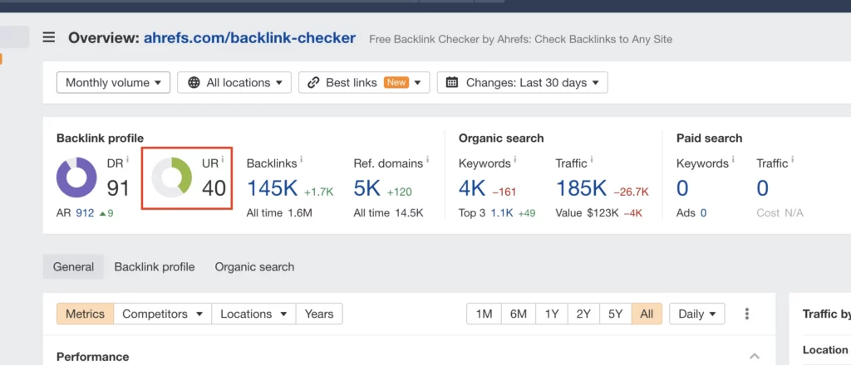This screenshot has height=365, width=851.
Task: Expand the Competitors dropdown
Action: (x=163, y=314)
